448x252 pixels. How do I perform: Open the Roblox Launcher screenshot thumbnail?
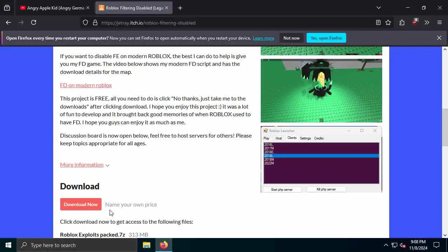tap(321, 159)
